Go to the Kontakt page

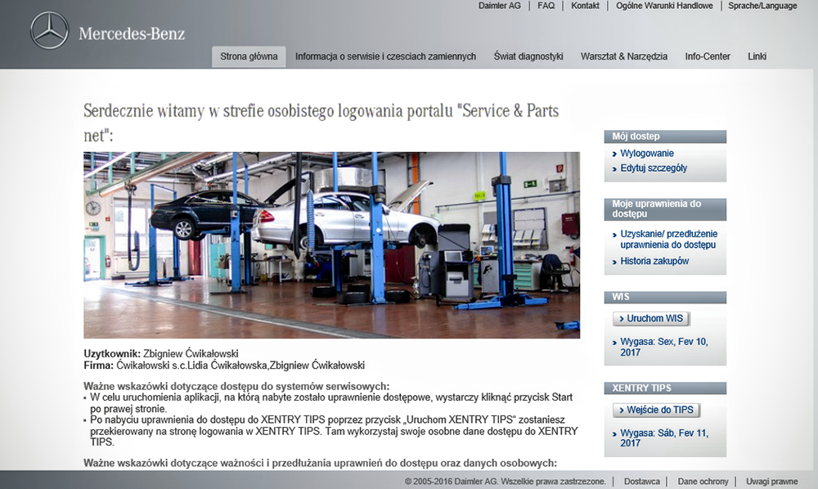click(x=585, y=6)
